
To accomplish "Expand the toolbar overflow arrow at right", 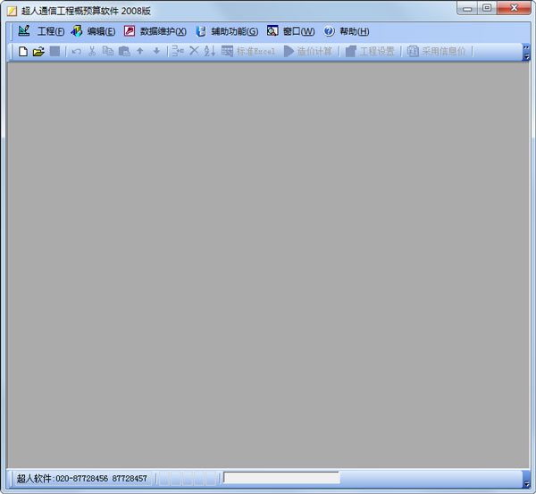I will tap(526, 52).
